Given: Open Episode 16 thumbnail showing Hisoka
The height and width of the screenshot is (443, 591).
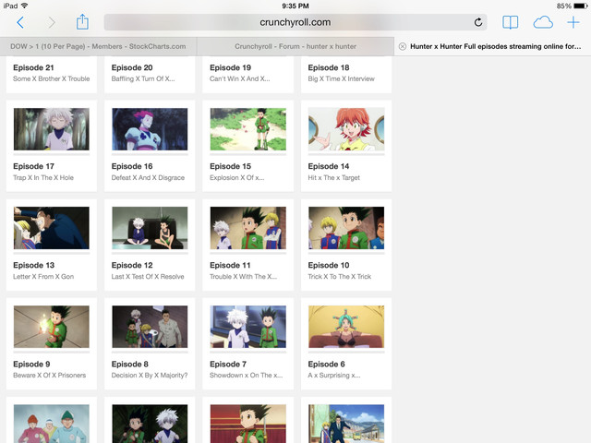Looking at the screenshot, I should click(150, 129).
